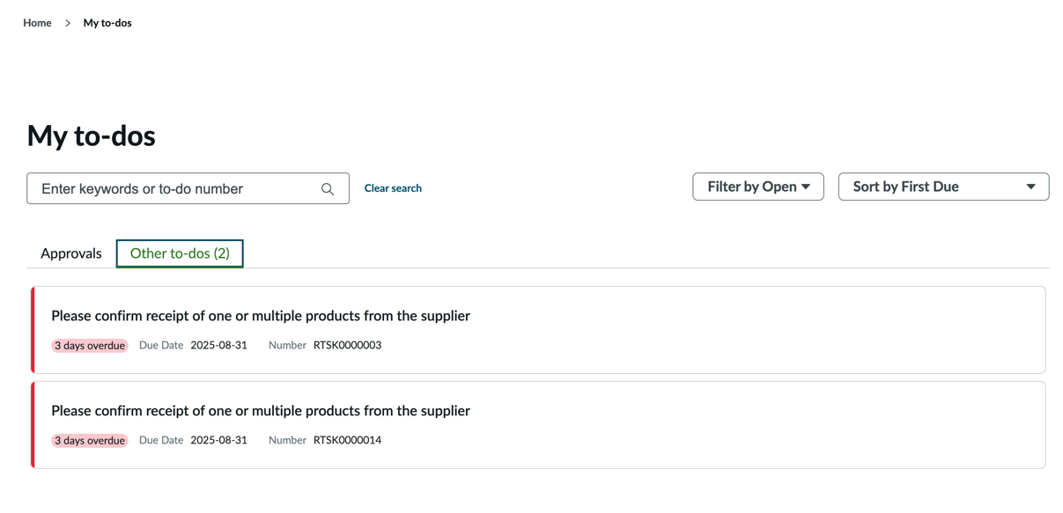Click the Clear search link
Viewport: 1063px width, 513px height.
[x=393, y=188]
